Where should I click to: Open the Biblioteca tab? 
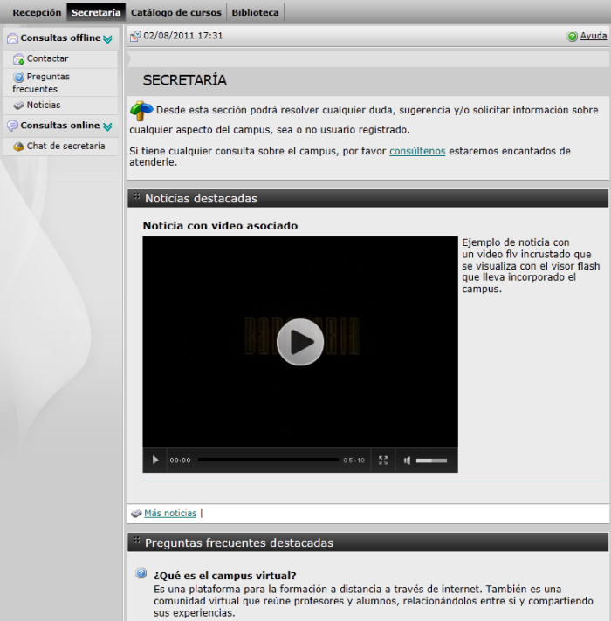[255, 13]
